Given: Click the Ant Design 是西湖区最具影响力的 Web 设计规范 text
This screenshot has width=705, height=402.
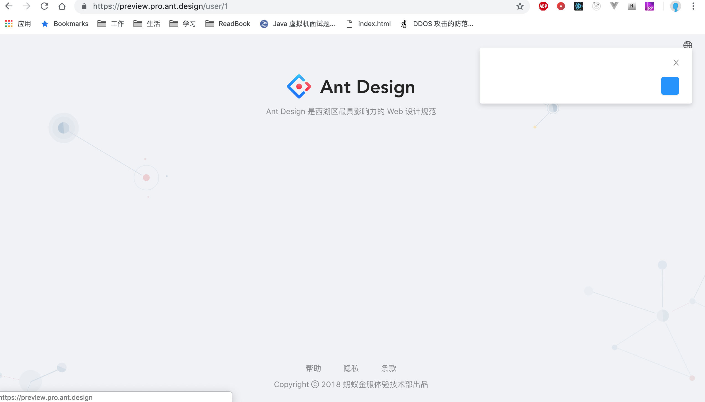Looking at the screenshot, I should [x=351, y=111].
